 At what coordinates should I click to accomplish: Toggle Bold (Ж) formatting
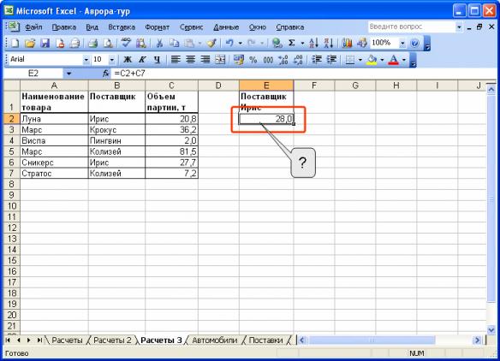[x=128, y=60]
